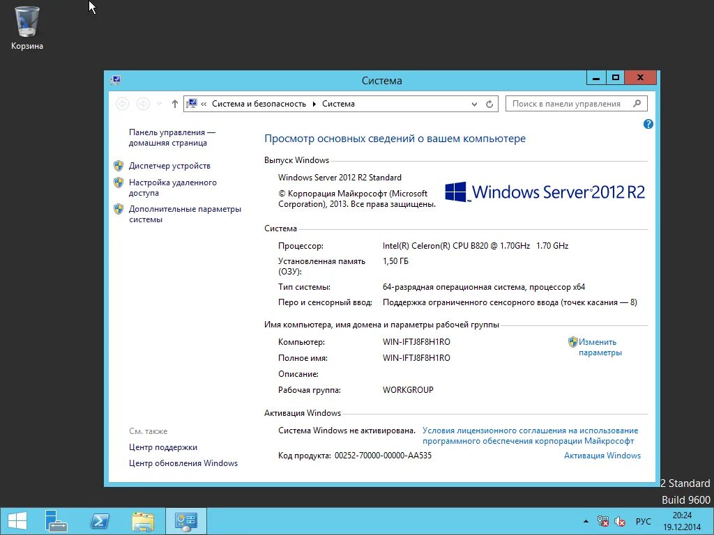Select processor value Intel(R) Celeron(R) CPU B820
The height and width of the screenshot is (535, 714).
click(x=435, y=246)
